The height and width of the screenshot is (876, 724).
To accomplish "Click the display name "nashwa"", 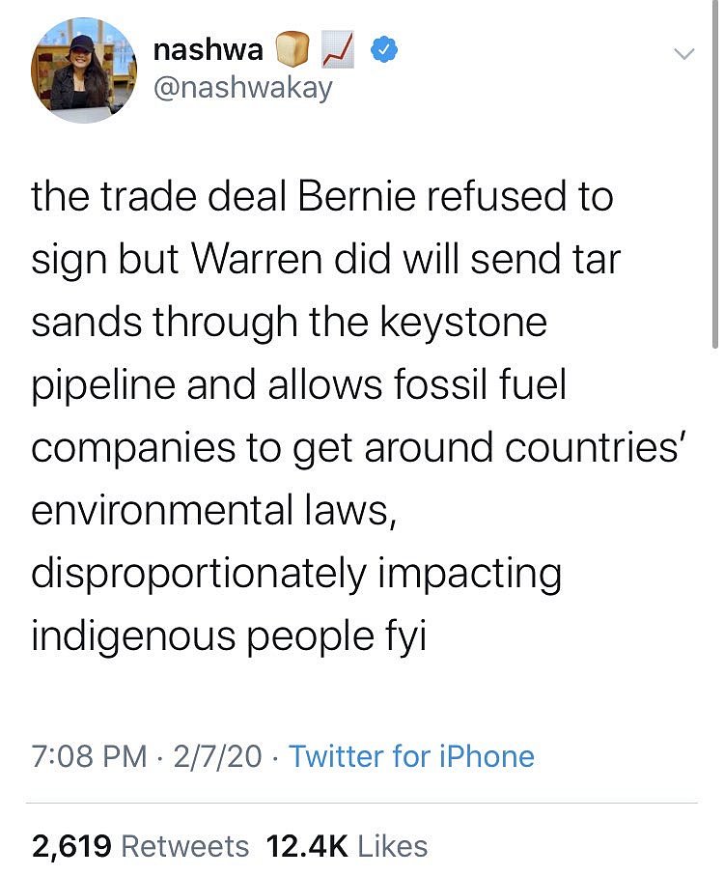I will coord(209,50).
